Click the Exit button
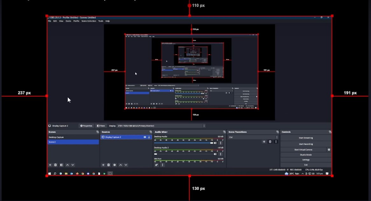The height and width of the screenshot is (201, 371). point(306,165)
